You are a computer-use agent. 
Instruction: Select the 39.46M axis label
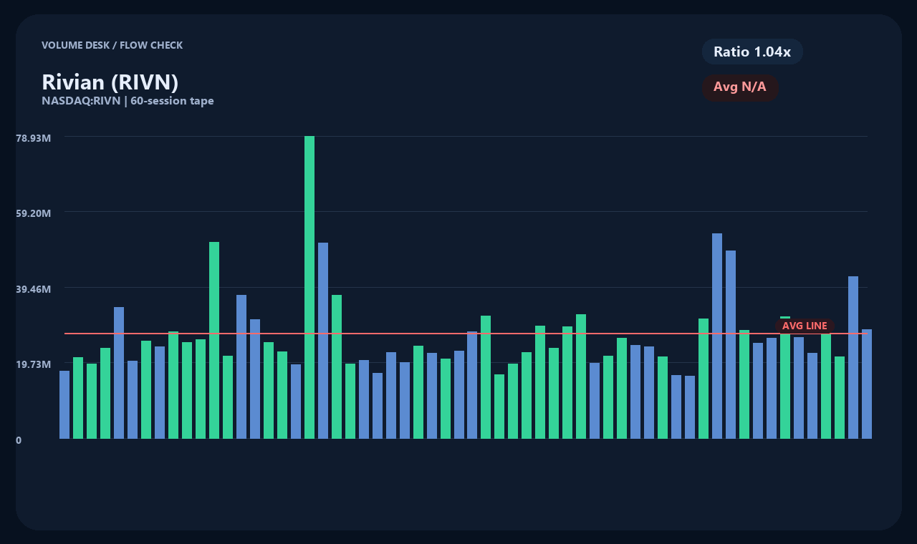point(34,288)
